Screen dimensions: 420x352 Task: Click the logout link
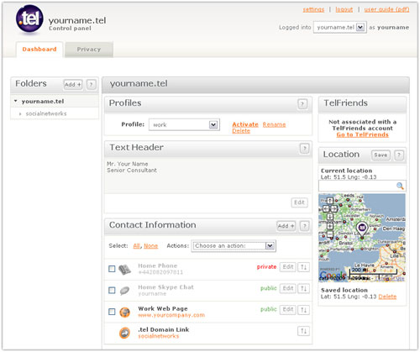click(344, 9)
